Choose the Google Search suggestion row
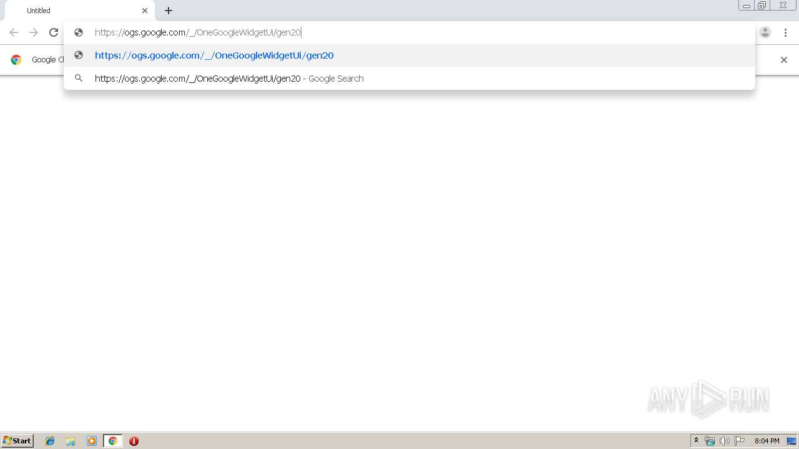This screenshot has height=449, width=799. point(409,79)
